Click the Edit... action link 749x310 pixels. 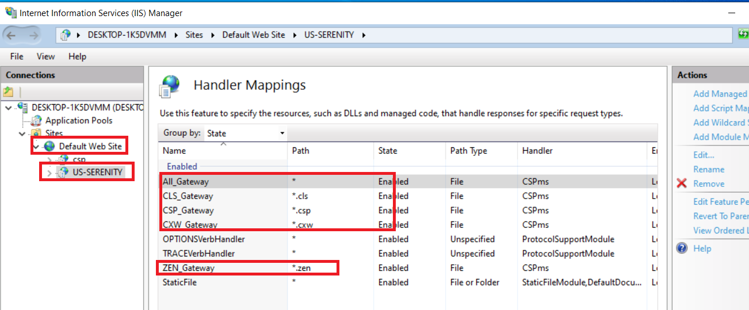[x=704, y=155]
